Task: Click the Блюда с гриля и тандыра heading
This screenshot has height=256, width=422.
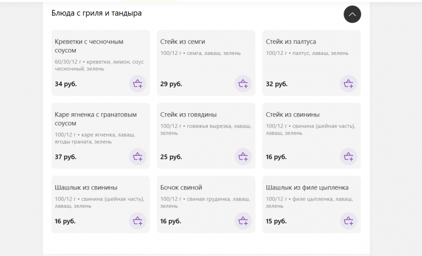Action: pos(96,13)
